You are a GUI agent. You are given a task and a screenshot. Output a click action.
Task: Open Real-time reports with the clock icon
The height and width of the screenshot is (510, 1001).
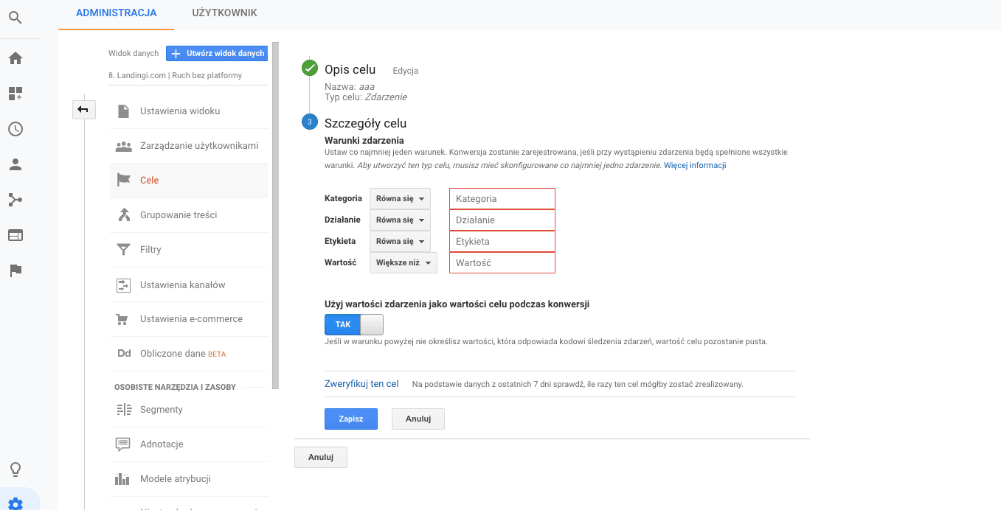15,129
